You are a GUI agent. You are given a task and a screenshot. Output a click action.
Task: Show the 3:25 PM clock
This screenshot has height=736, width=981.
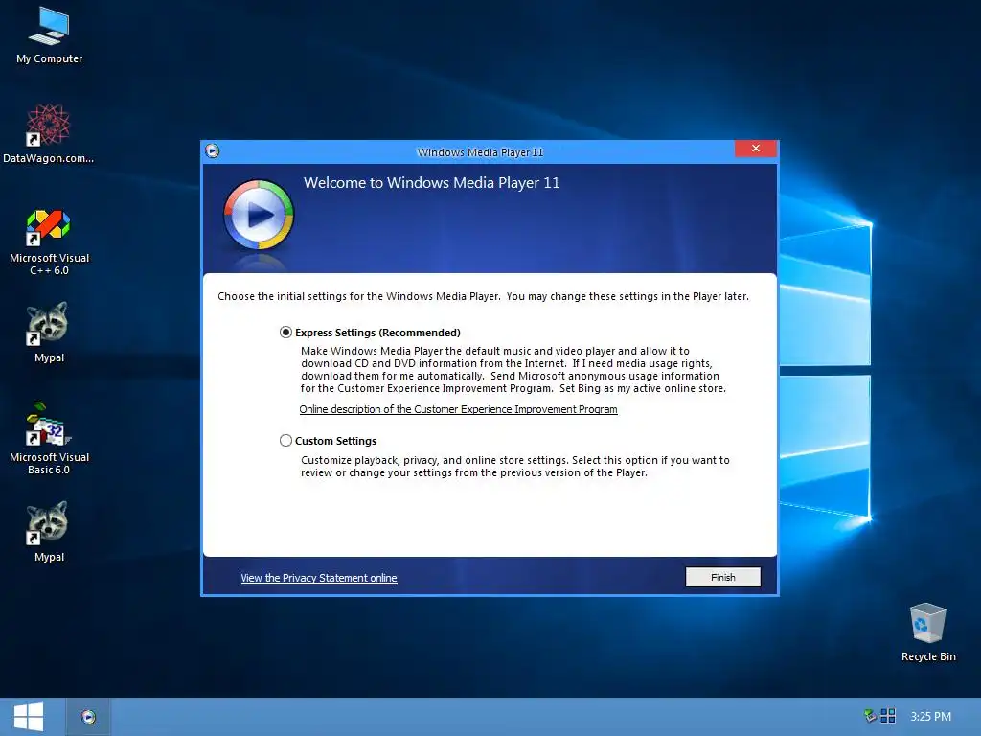(x=930, y=716)
